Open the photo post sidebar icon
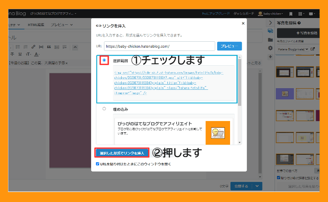The width and height of the screenshot is (328, 202). pyautogui.click(x=271, y=31)
